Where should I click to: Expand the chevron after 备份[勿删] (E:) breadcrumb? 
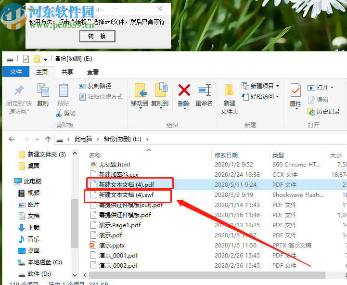click(147, 139)
